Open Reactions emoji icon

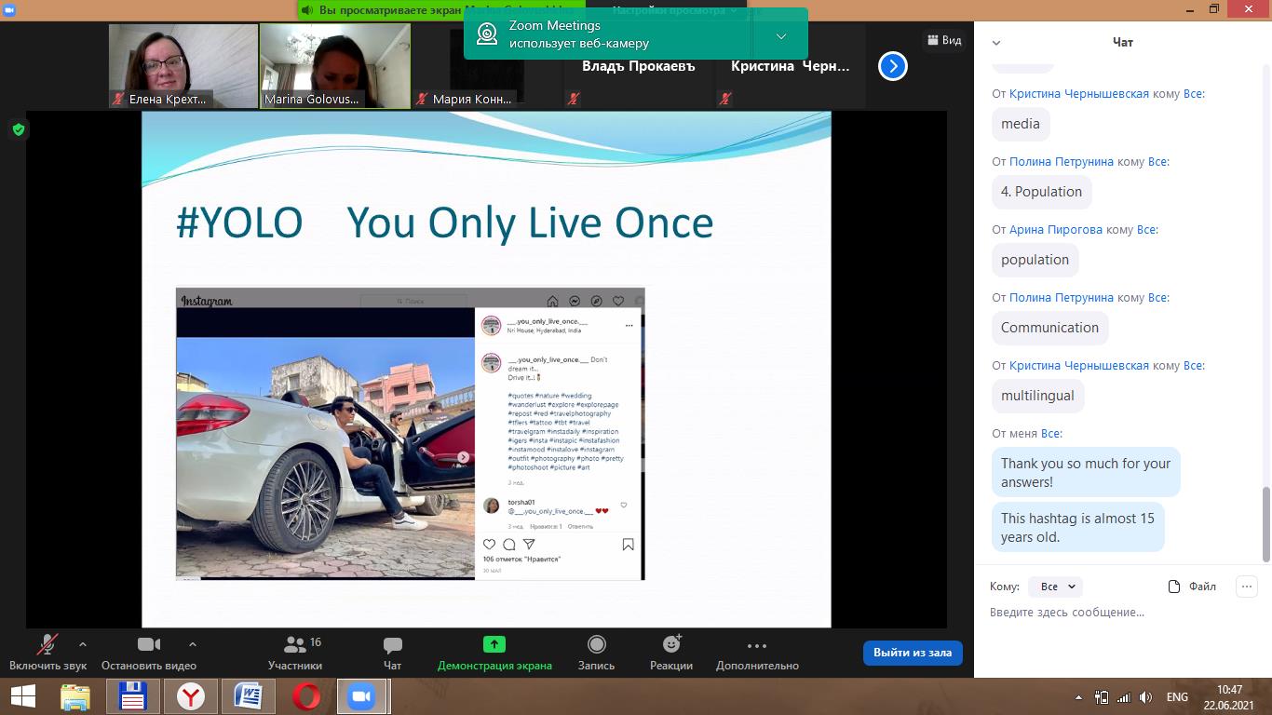[671, 644]
